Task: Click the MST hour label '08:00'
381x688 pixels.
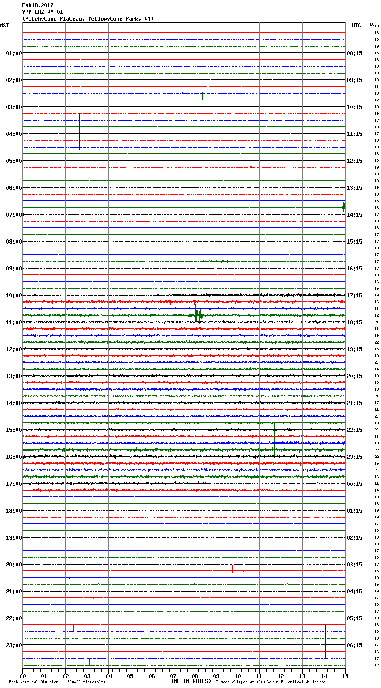Action: tap(14, 242)
